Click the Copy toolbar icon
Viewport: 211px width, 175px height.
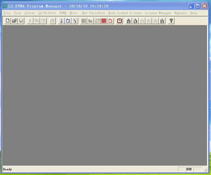pyautogui.click(x=37, y=21)
